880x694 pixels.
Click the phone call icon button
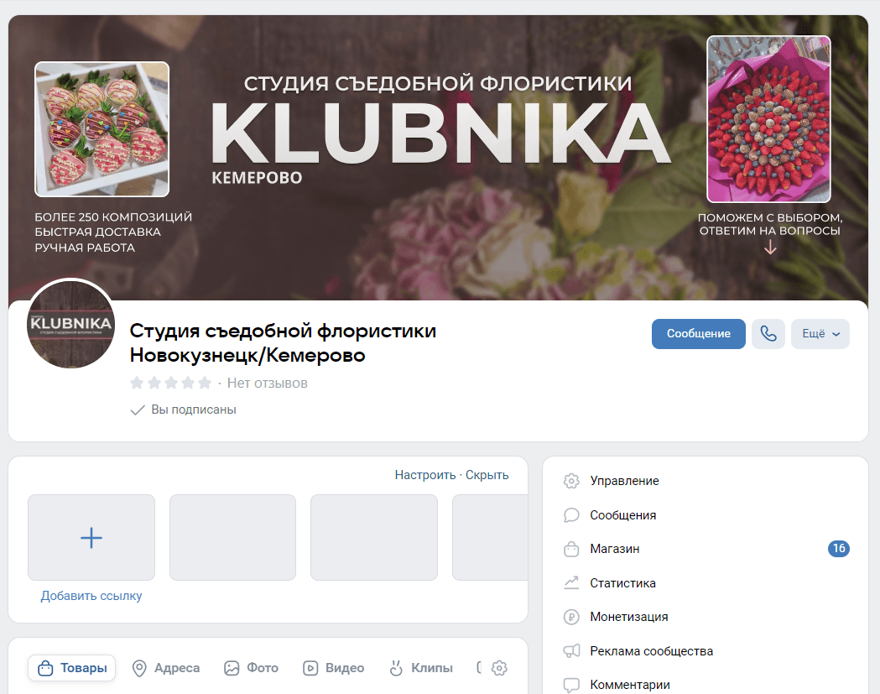coord(768,334)
